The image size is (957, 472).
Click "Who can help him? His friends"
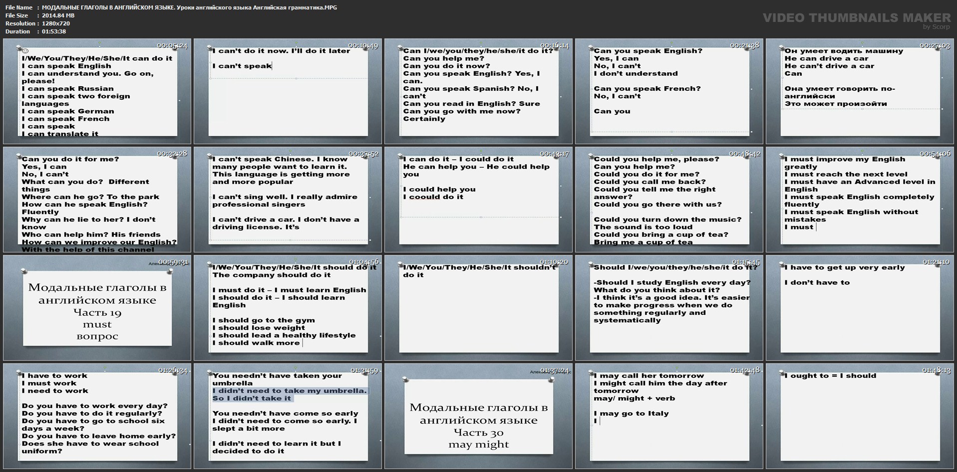(91, 235)
